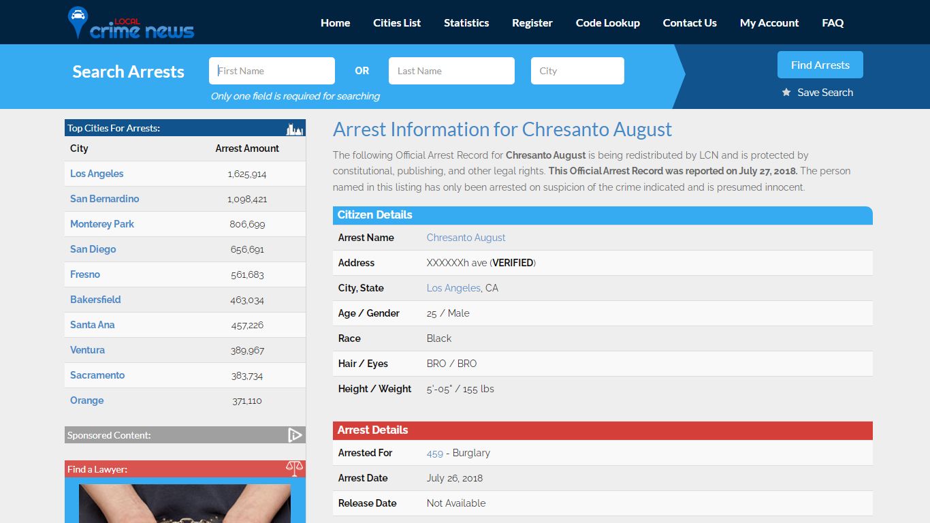The image size is (930, 523).
Task: Click the Release Date value Not Available
Action: click(456, 503)
